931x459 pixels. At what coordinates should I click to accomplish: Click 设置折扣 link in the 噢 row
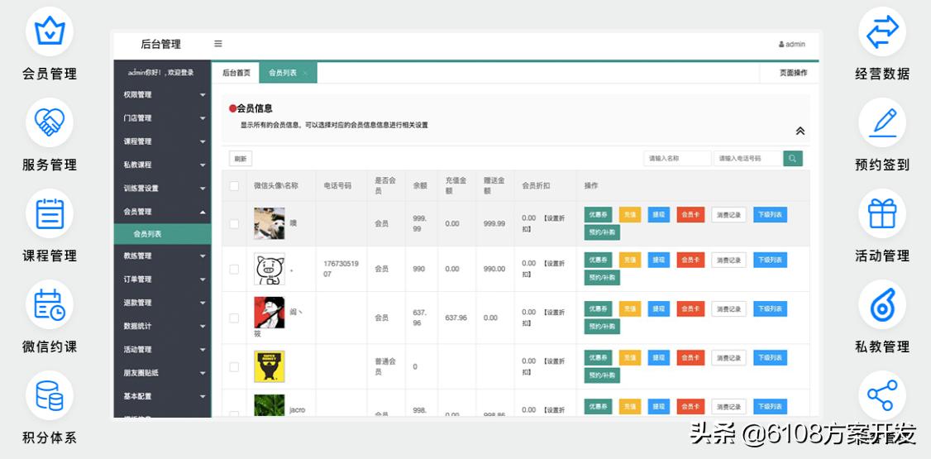click(x=545, y=223)
